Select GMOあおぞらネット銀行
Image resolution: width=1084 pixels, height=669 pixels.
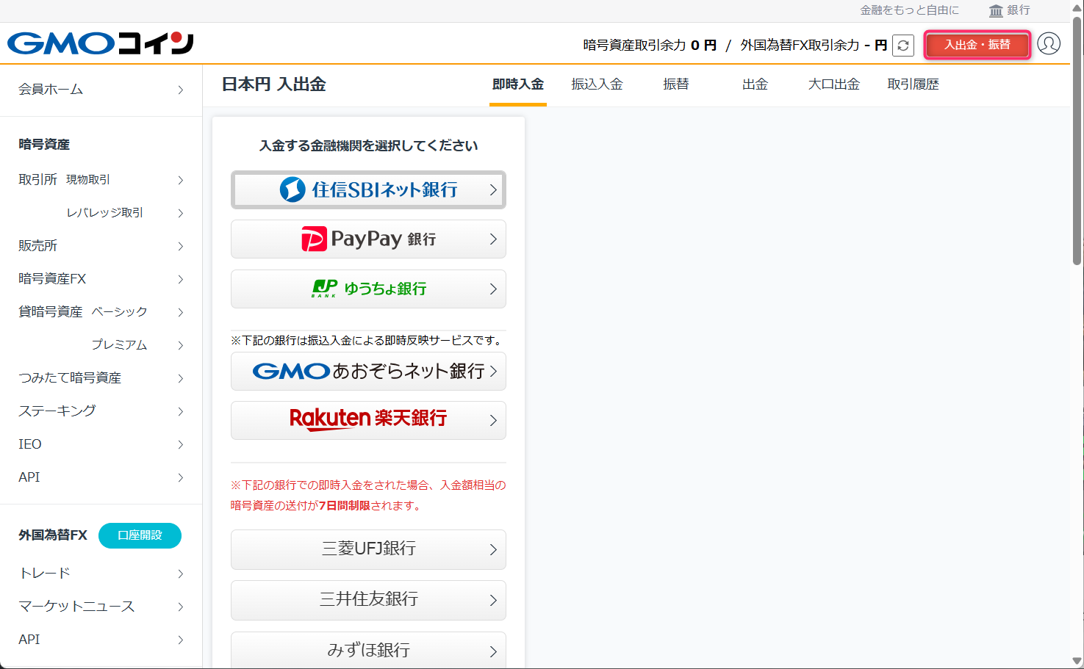tap(367, 371)
